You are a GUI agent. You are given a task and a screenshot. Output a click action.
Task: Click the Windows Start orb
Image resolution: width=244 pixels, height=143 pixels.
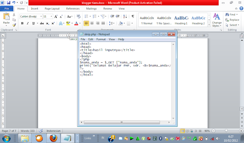coord(6,138)
